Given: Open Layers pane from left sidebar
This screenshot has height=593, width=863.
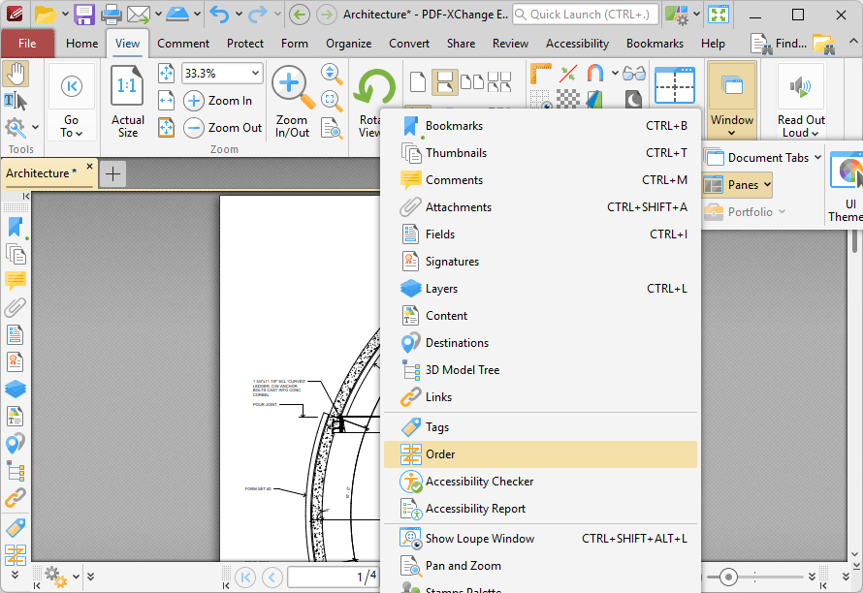Looking at the screenshot, I should coord(16,389).
